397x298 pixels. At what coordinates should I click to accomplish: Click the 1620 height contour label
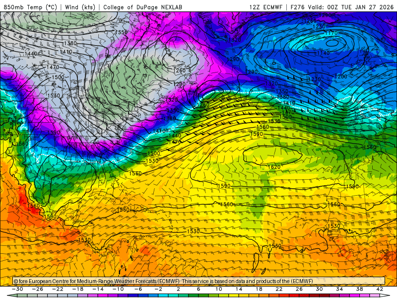point(274,167)
